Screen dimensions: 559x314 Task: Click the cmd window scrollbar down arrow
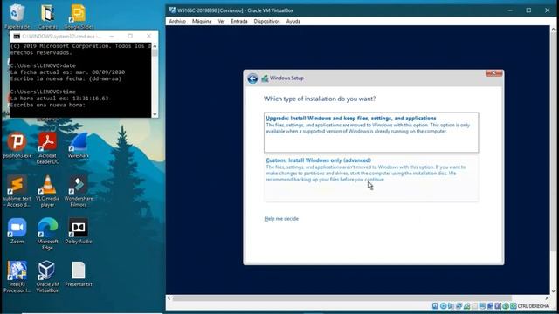click(155, 114)
